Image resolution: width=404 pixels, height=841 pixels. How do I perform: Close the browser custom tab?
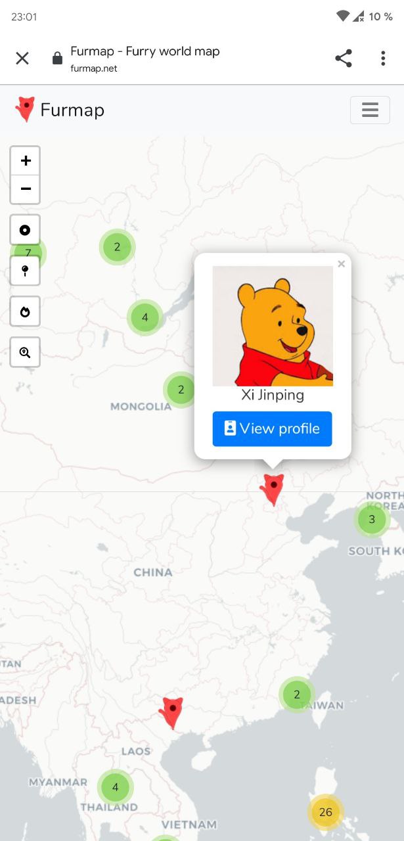[22, 58]
